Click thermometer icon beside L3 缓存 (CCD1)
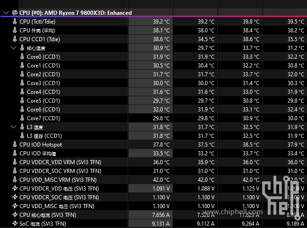Screen dimensions: 307x228 (22, 136)
